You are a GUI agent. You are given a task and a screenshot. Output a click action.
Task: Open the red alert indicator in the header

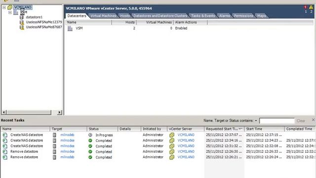306,7
